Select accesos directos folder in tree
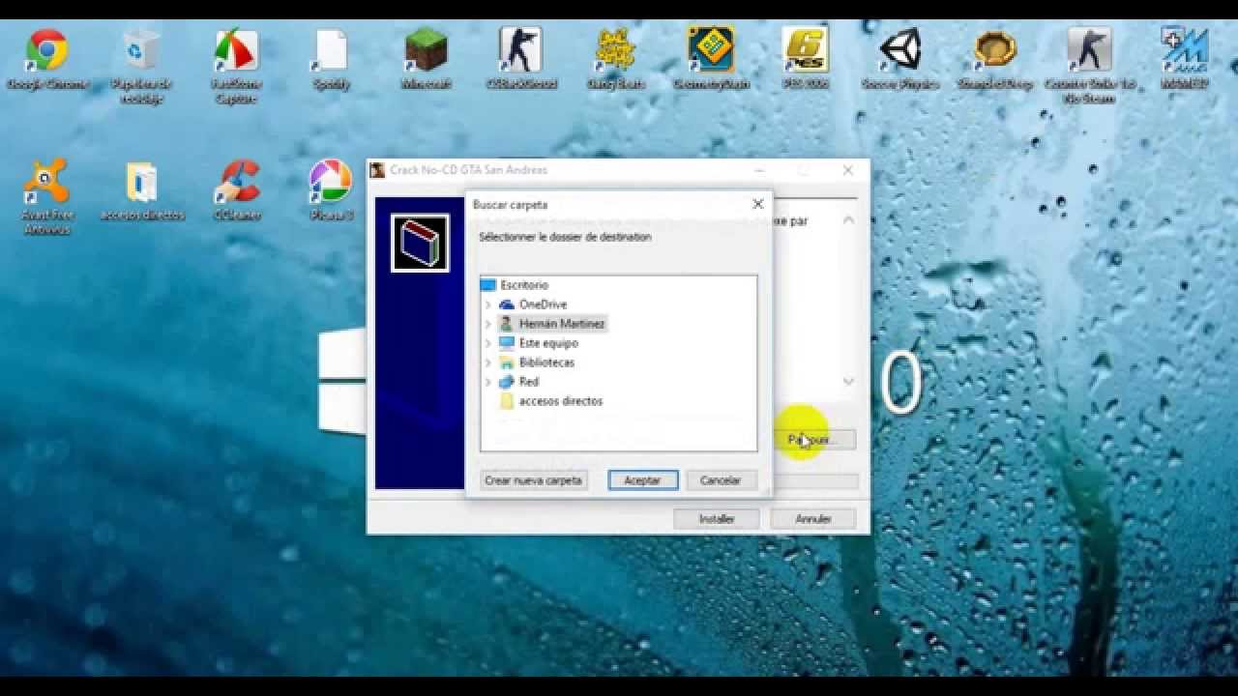The image size is (1238, 696). coord(561,401)
